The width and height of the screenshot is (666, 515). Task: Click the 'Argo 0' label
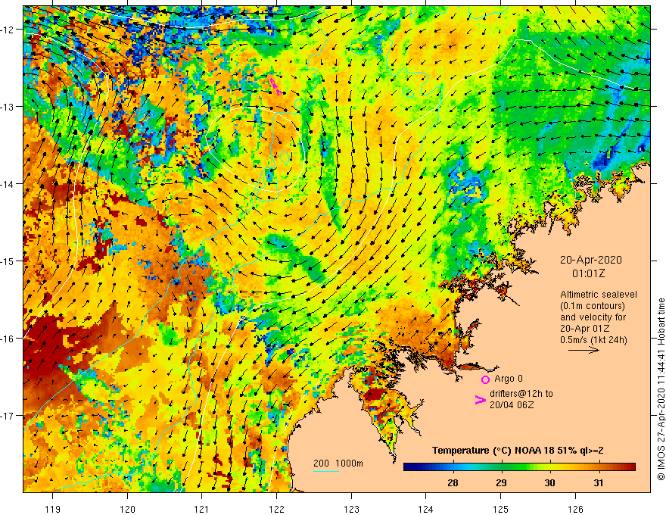(x=509, y=379)
